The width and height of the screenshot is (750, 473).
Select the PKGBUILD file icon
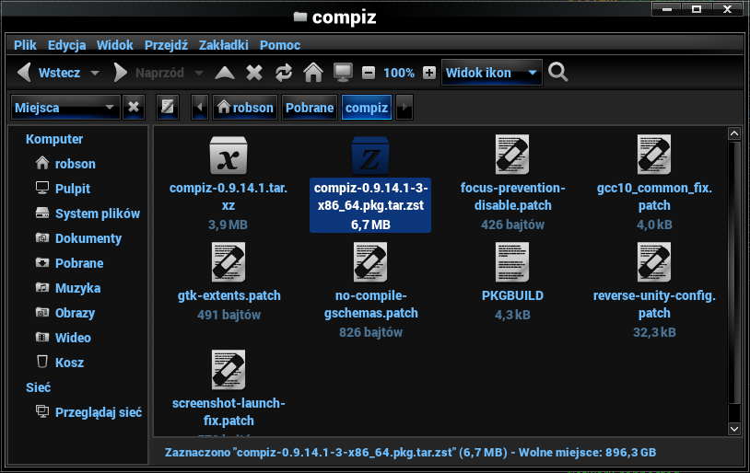tap(512, 262)
